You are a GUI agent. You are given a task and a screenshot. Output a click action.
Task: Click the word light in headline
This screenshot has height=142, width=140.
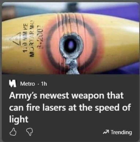point(19,119)
